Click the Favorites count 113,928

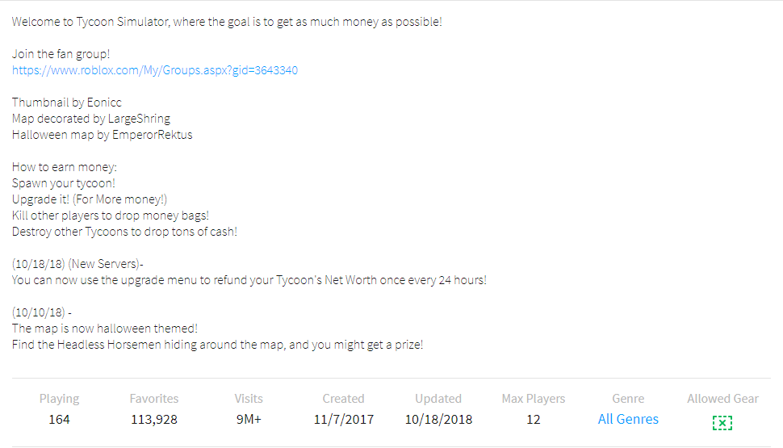point(154,420)
